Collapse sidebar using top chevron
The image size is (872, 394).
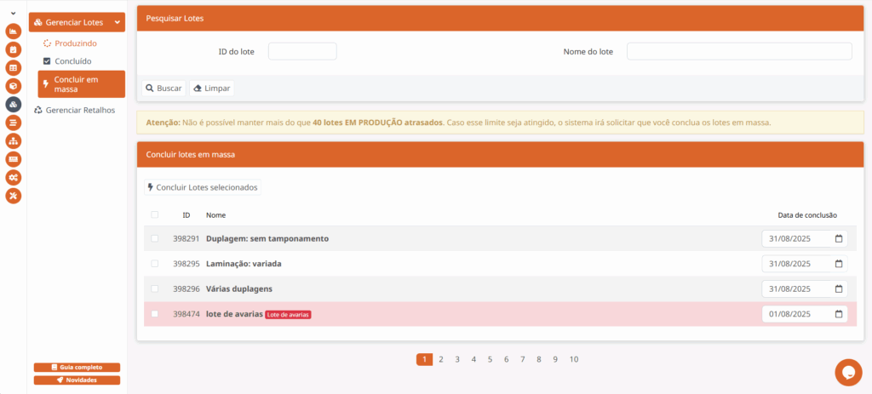(13, 13)
